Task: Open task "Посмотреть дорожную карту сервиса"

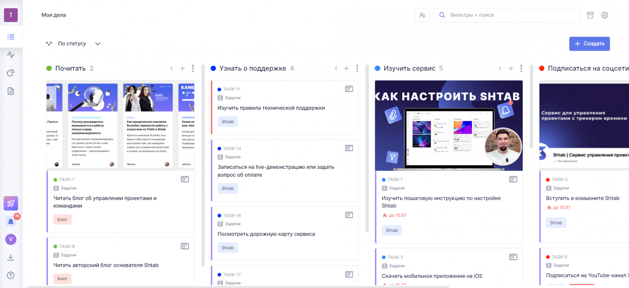Action: click(x=266, y=234)
